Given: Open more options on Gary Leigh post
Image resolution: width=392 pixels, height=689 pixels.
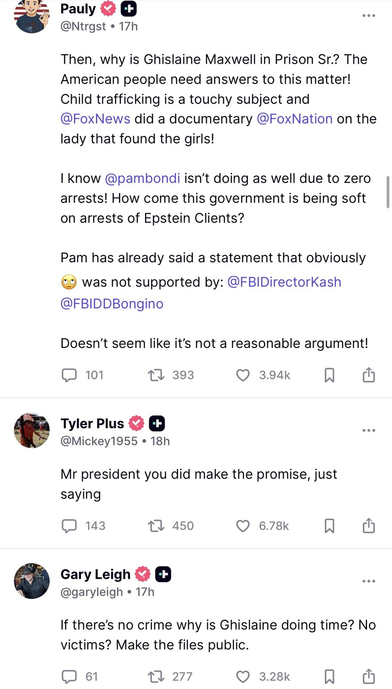Looking at the screenshot, I should click(369, 581).
